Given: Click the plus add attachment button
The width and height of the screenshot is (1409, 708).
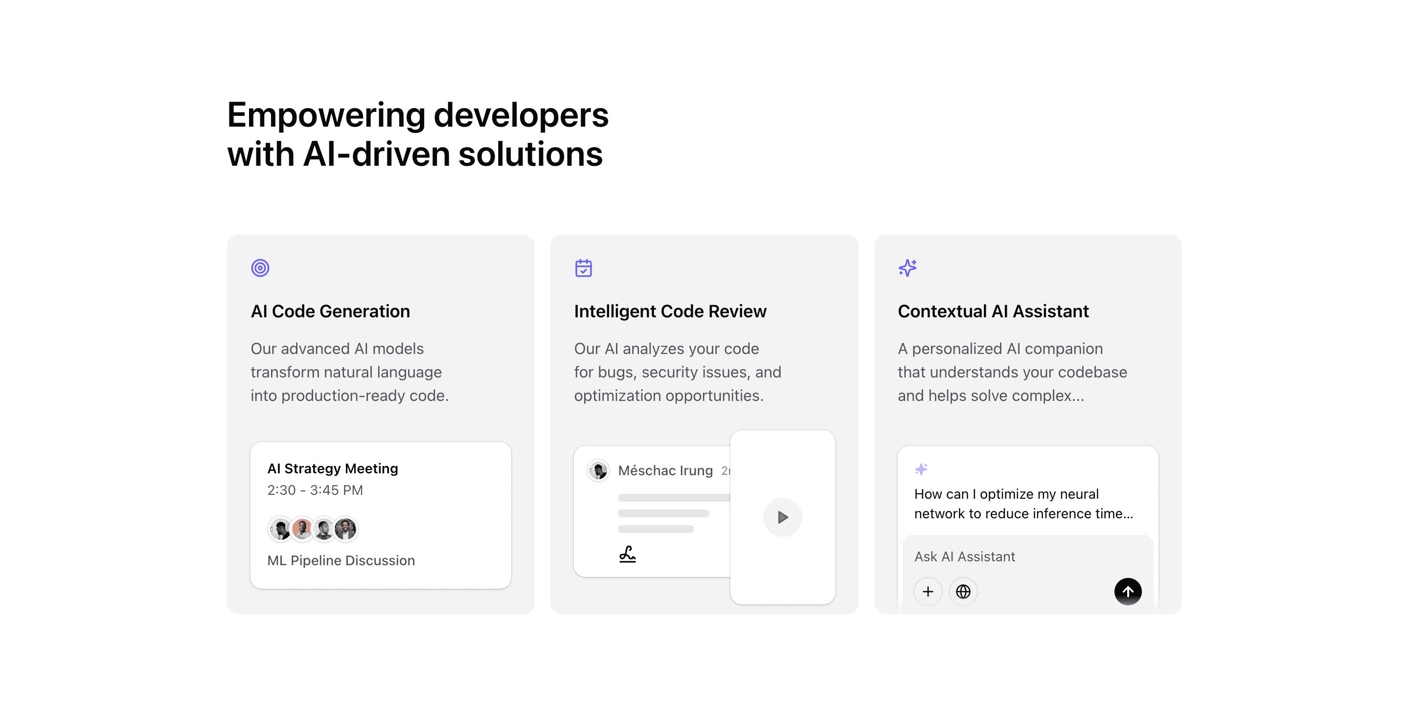Looking at the screenshot, I should coord(928,592).
